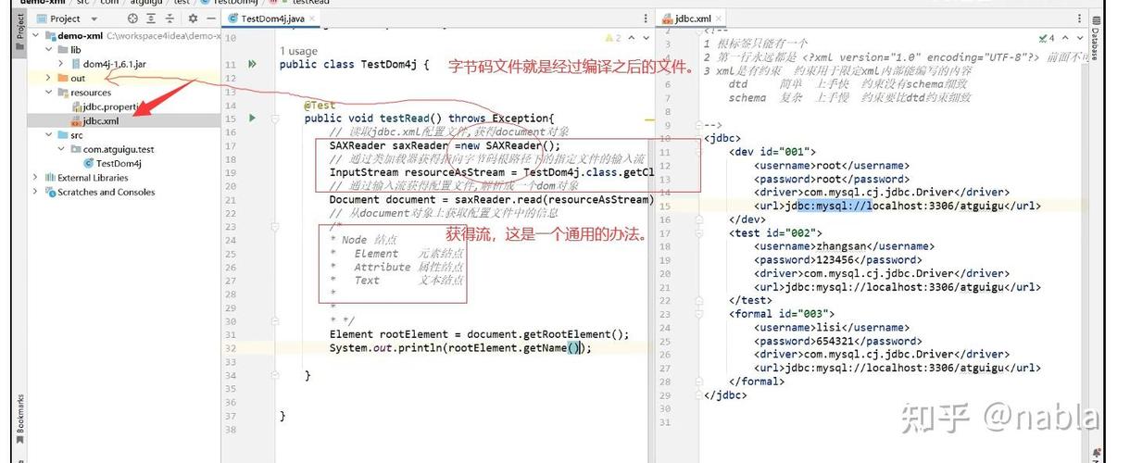
Task: Click the <formal id="003"> tag in jdbc.xml
Action: 781,314
